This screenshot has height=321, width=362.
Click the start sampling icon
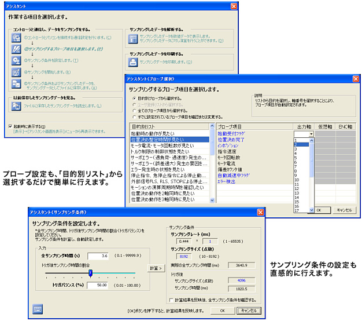click(x=16, y=72)
